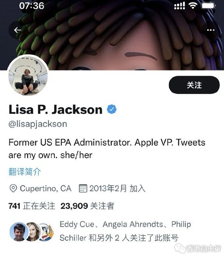The width and height of the screenshot is (224, 258).
Task: Open the 23,909 关注者 followers list
Action: (87, 206)
